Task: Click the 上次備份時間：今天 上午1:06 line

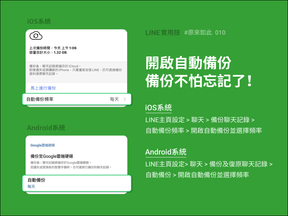Action: point(53,48)
